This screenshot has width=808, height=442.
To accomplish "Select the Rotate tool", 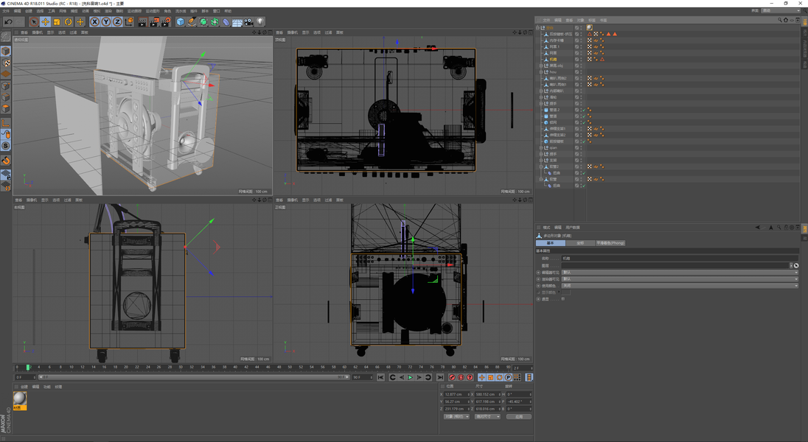I will [68, 22].
